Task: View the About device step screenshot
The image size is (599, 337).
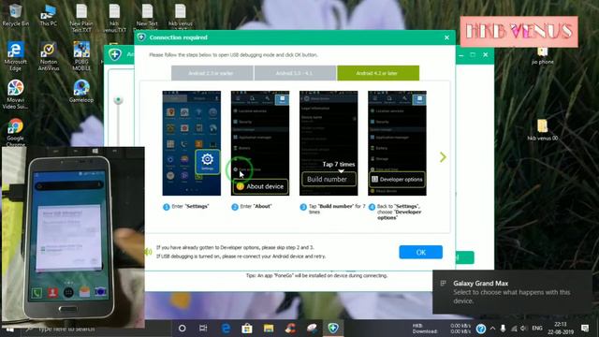Action: click(260, 143)
